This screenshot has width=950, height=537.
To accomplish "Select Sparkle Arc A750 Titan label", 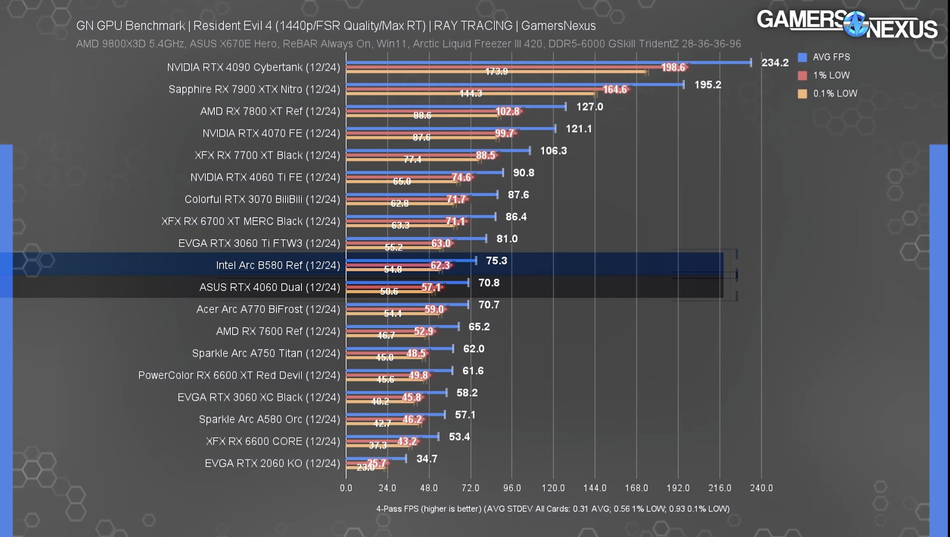I will 266,353.
